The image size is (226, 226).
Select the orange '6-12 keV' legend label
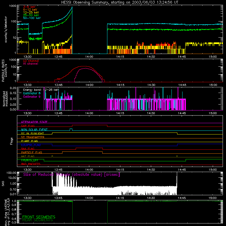tap(30, 10)
